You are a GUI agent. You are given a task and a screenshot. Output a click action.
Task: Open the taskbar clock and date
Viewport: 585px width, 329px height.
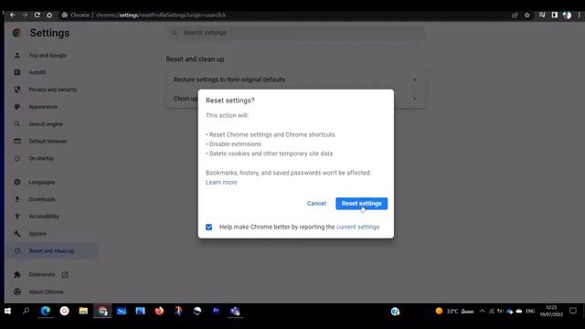click(551, 311)
